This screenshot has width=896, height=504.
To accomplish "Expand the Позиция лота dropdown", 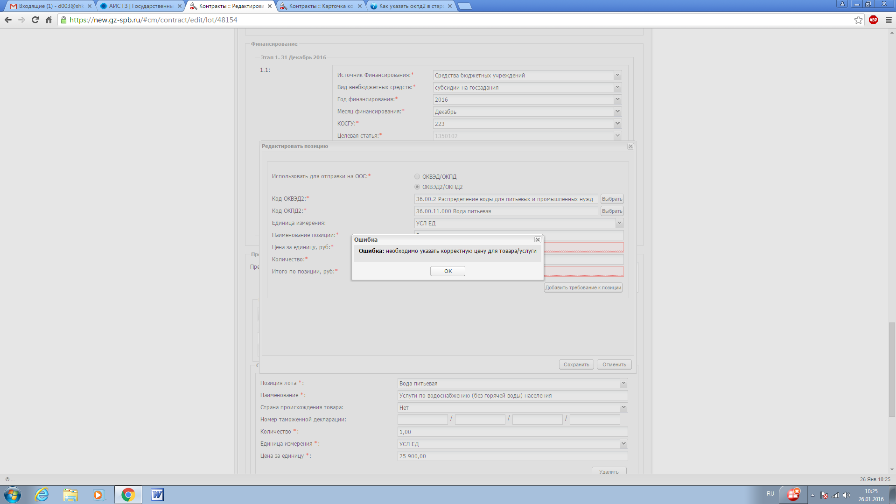I will [x=623, y=383].
